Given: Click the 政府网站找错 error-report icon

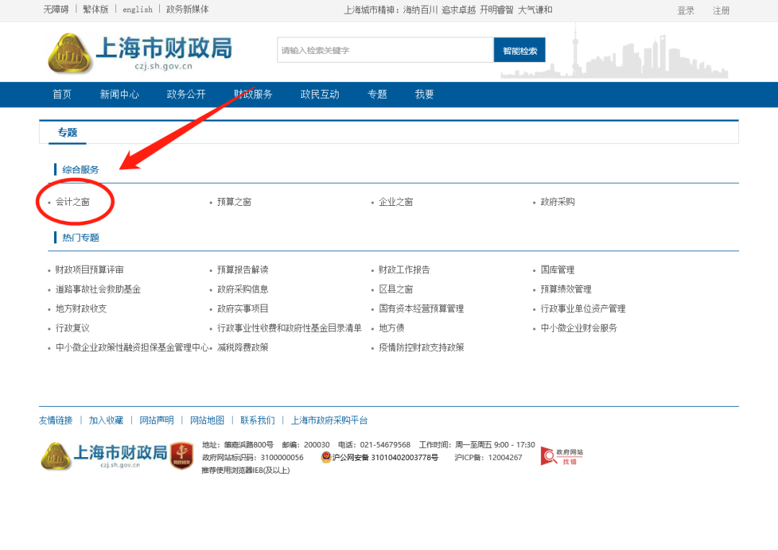Looking at the screenshot, I should 562,456.
